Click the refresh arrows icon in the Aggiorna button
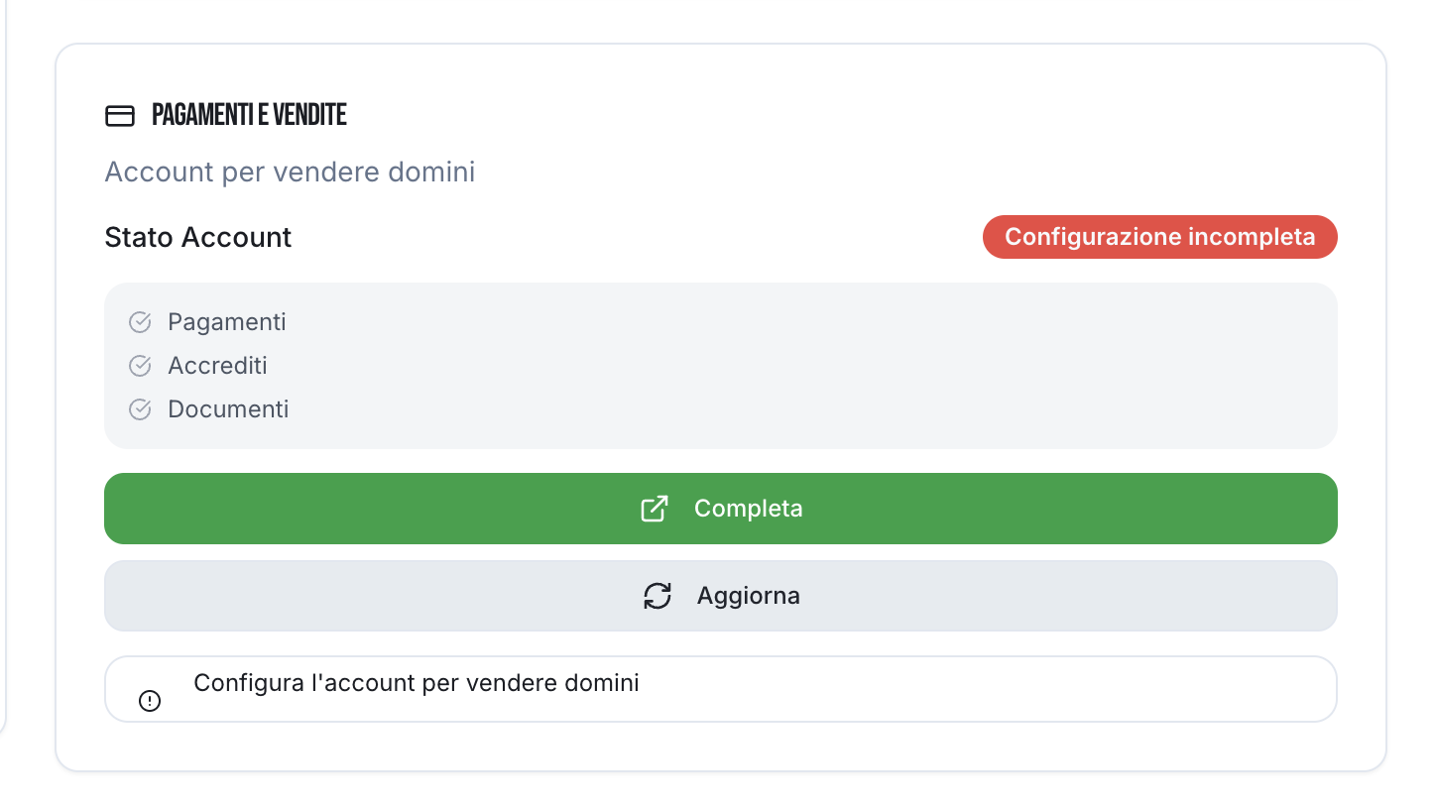The height and width of the screenshot is (807, 1436). pos(658,596)
